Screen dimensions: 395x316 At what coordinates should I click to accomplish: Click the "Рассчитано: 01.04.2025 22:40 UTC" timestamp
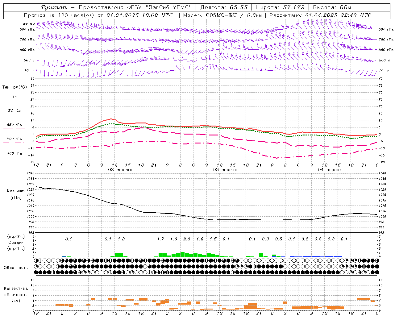pyautogui.click(x=321, y=15)
